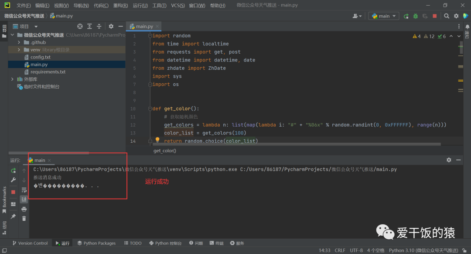Screen dimensions: 471x254
Task: Pin the run tab
Action: pyautogui.click(x=13, y=216)
